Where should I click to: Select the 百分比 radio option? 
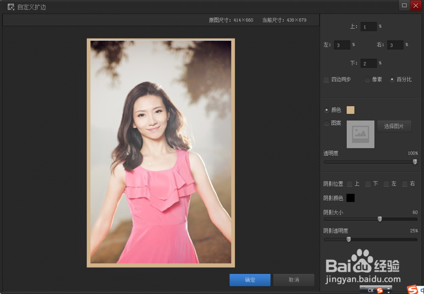tap(392, 80)
